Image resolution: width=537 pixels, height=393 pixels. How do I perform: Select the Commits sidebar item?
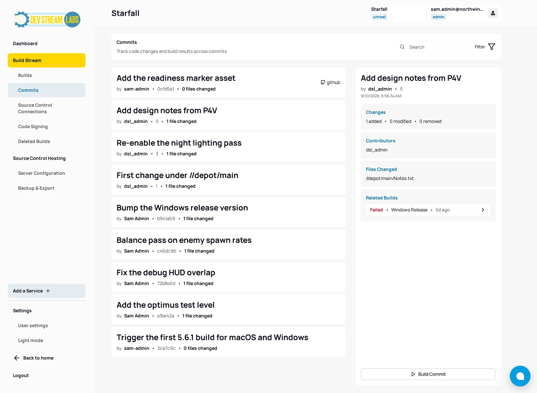[x=47, y=90]
